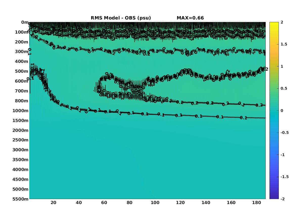
Task: Click the '5500m' depth axis label
Action: [x=20, y=199]
